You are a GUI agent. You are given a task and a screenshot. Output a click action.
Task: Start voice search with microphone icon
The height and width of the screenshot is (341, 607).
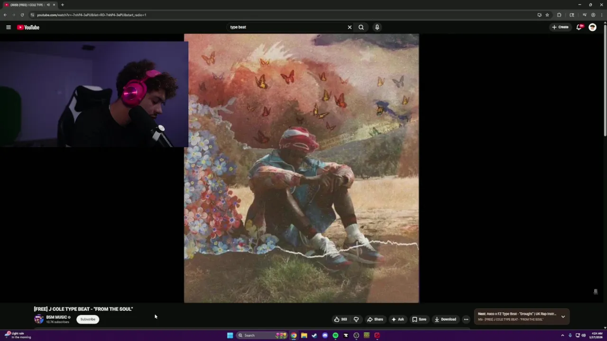(x=377, y=27)
